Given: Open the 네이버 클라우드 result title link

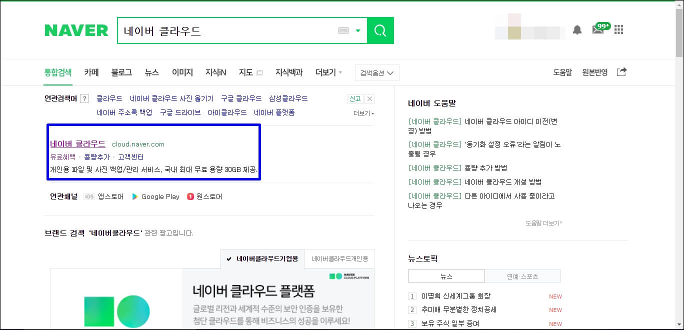Looking at the screenshot, I should (x=77, y=143).
